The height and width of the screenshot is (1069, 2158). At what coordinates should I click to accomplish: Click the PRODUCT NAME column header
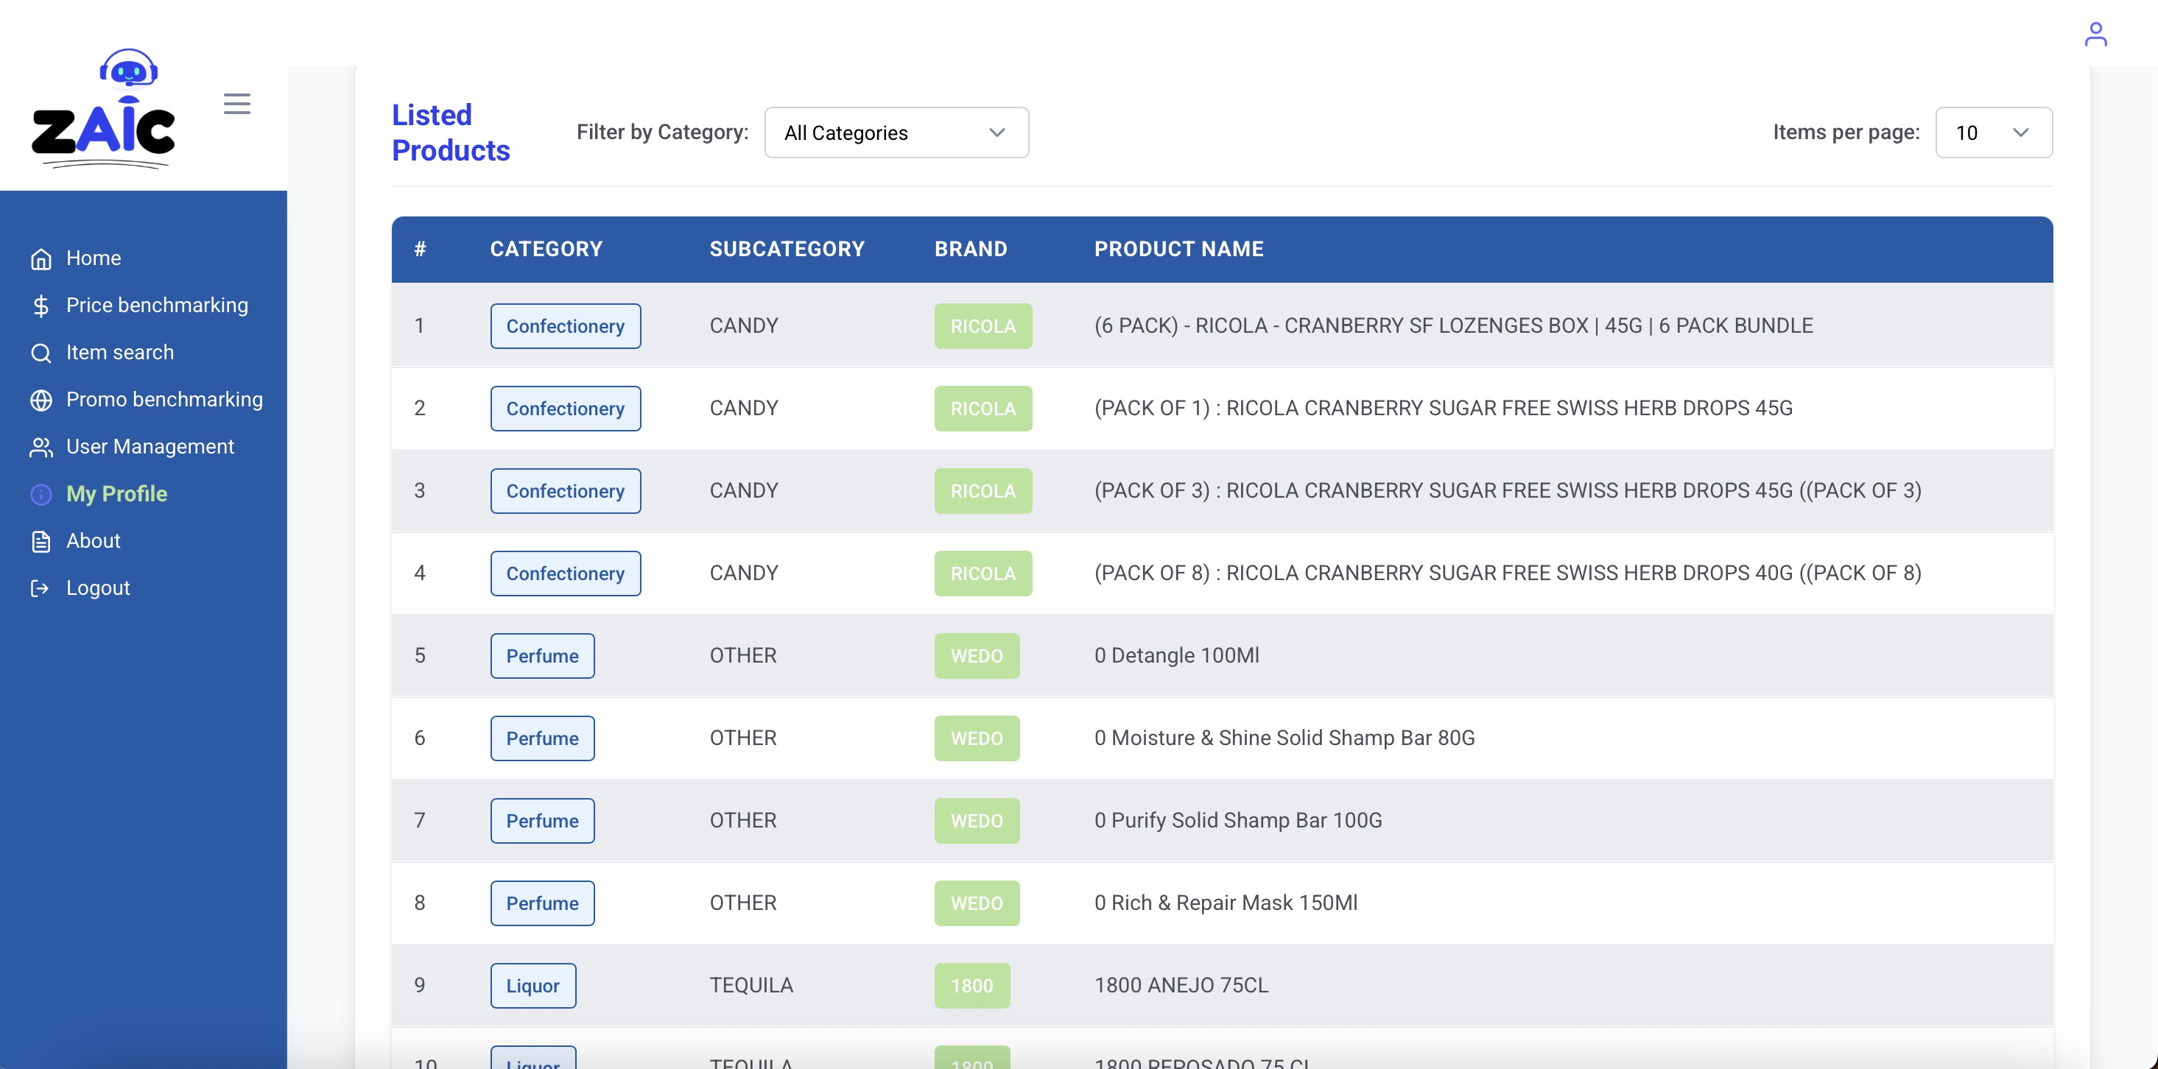[x=1178, y=250]
